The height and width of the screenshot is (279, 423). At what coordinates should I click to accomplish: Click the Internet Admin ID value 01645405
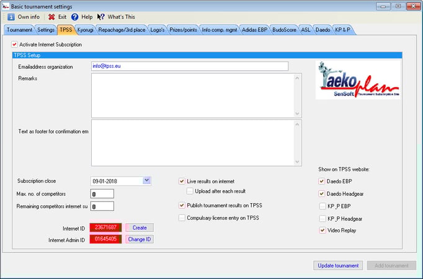(105, 239)
